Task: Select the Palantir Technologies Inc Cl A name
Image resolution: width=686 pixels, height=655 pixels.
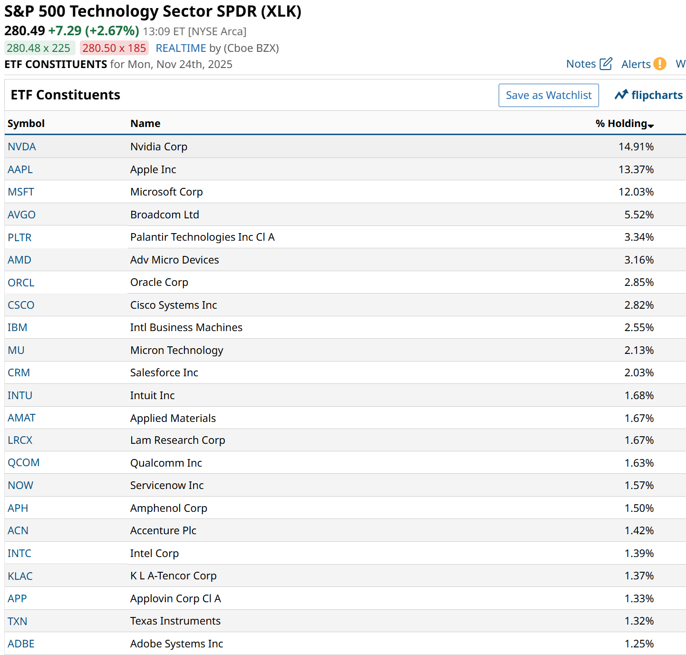Action: tap(203, 237)
